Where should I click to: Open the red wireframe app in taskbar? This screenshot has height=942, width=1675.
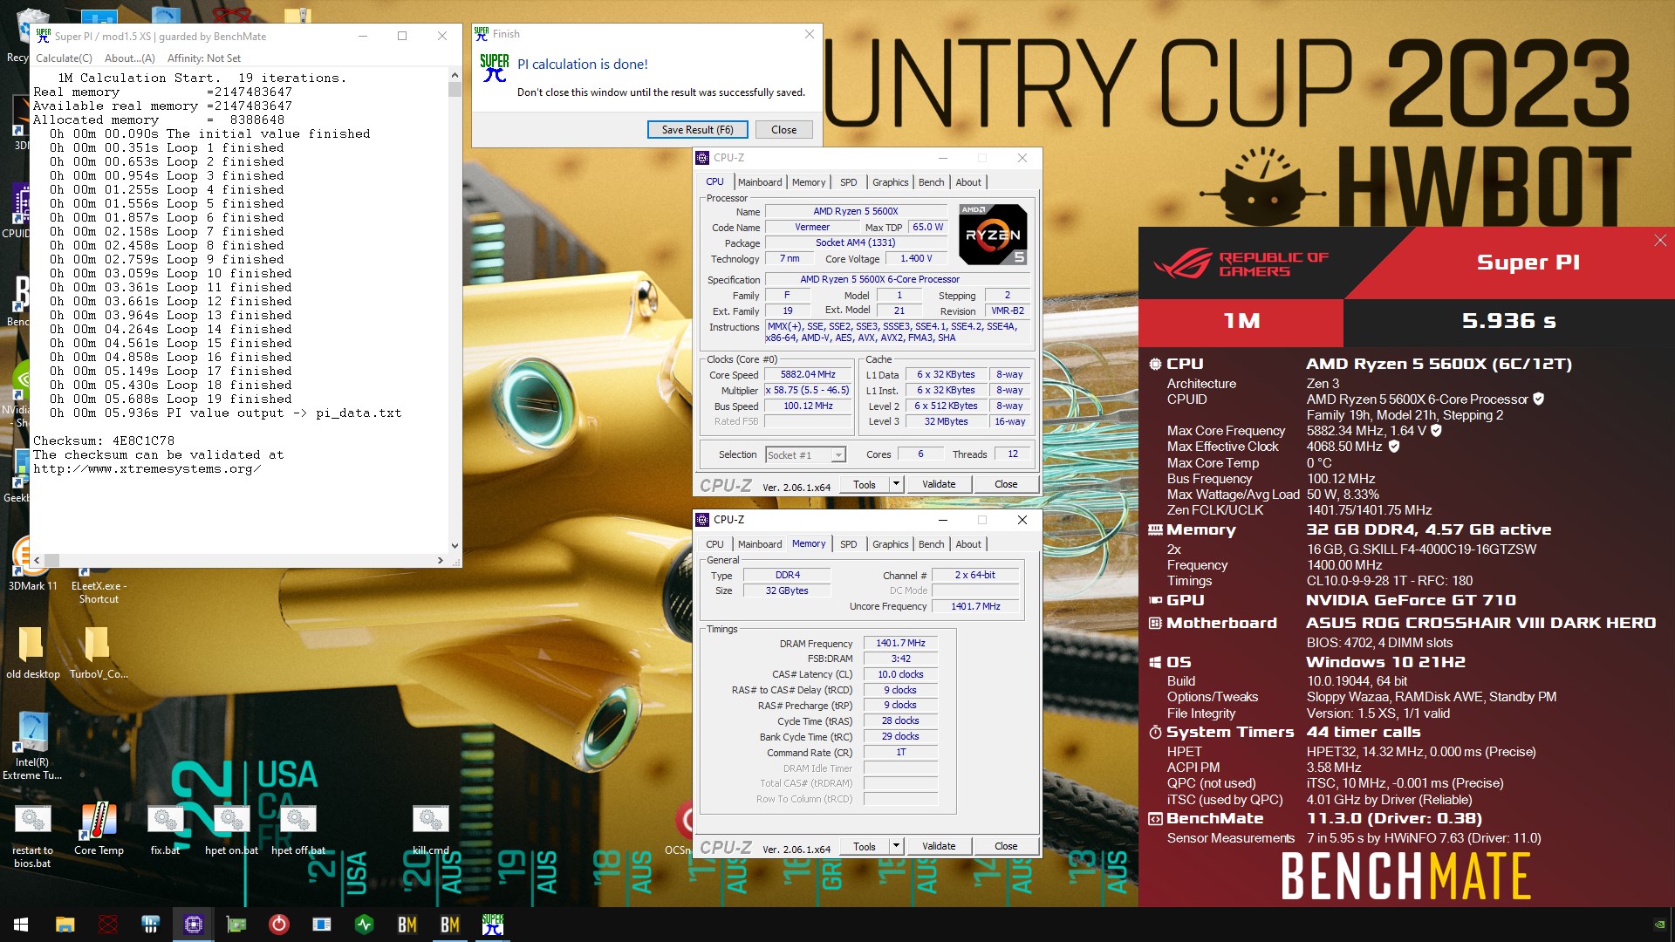[107, 925]
